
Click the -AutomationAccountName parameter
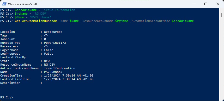(x=150, y=21)
